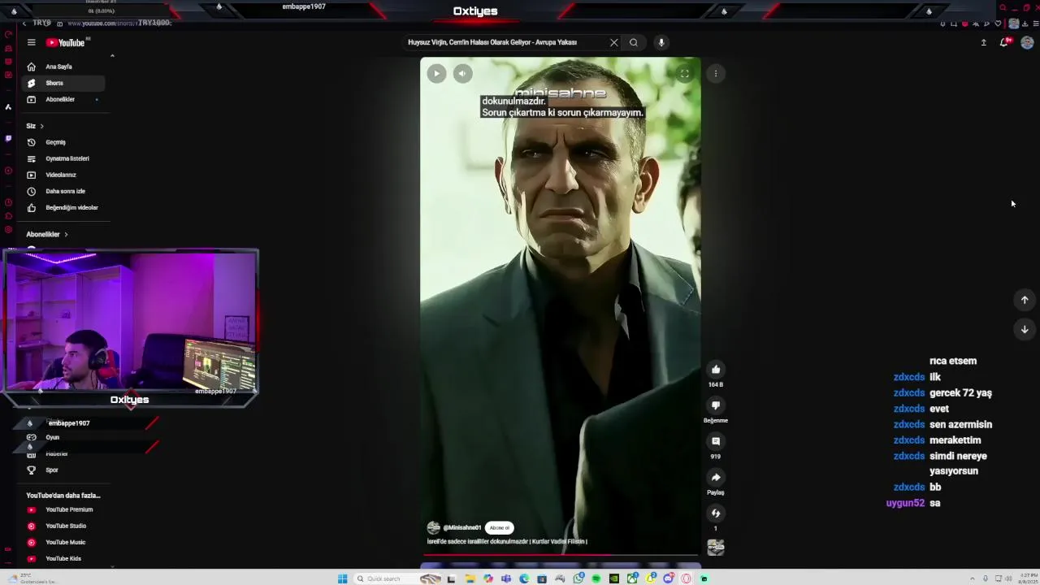Open WhatsApp from the taskbar
The height and width of the screenshot is (585, 1040).
pos(578,578)
